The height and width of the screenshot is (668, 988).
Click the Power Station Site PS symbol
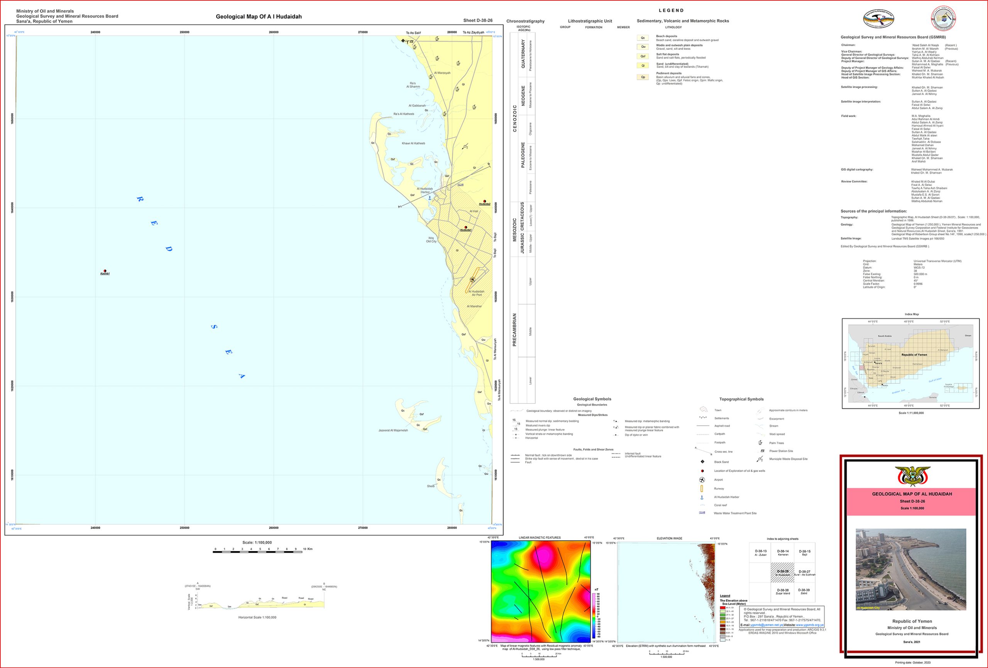762,451
